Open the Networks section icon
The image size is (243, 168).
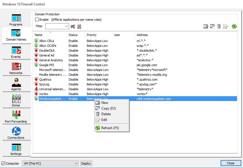[16, 66]
